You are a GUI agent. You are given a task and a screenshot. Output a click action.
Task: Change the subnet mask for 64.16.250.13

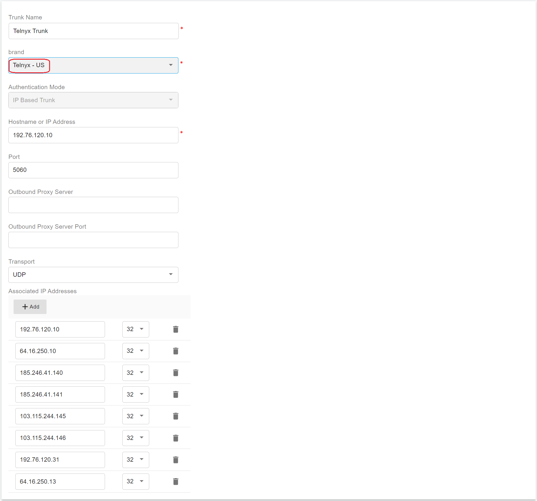pyautogui.click(x=136, y=482)
